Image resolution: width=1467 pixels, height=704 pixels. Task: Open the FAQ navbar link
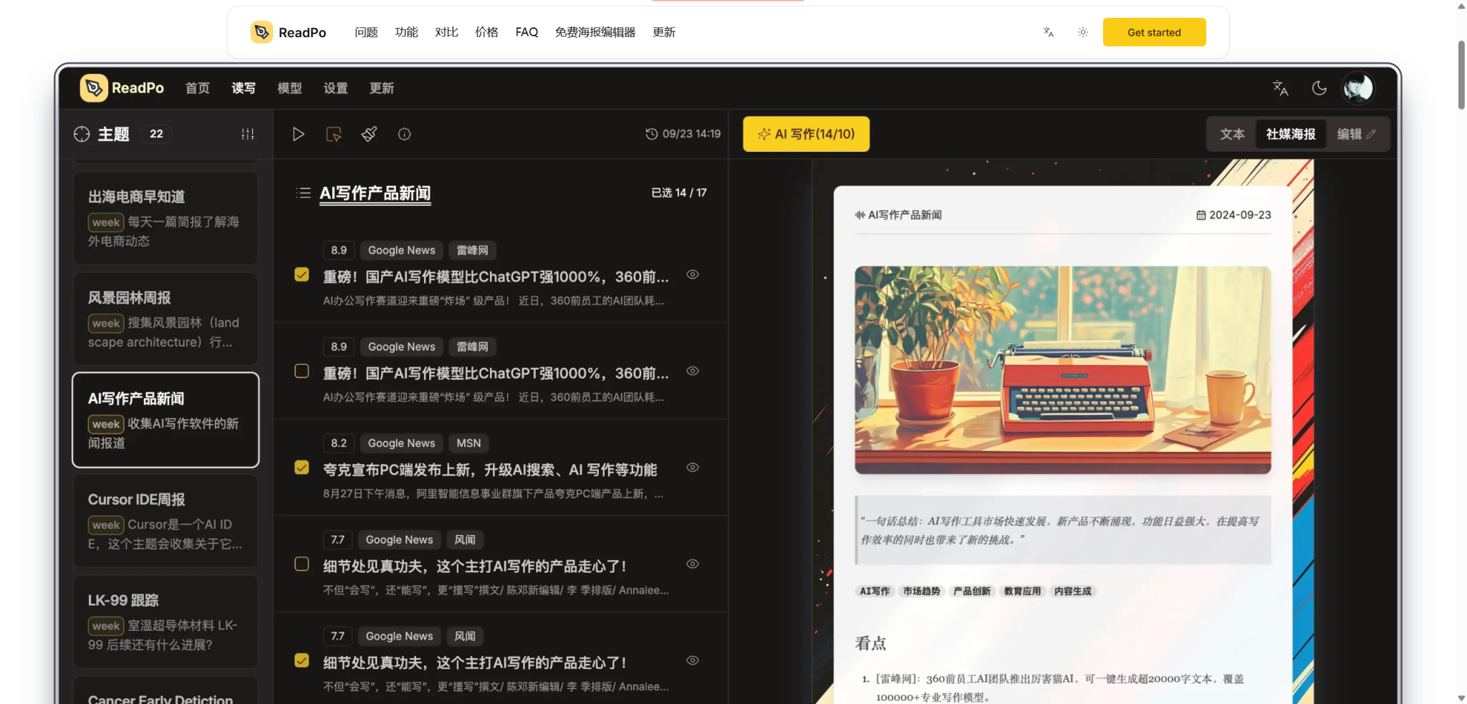point(526,32)
